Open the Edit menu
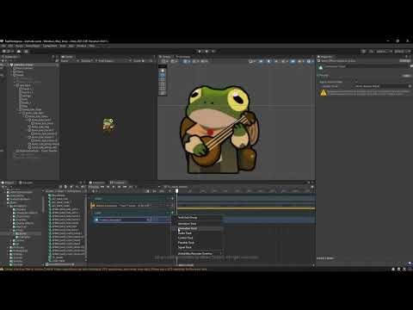This screenshot has width=413, height=310. click(x=10, y=46)
